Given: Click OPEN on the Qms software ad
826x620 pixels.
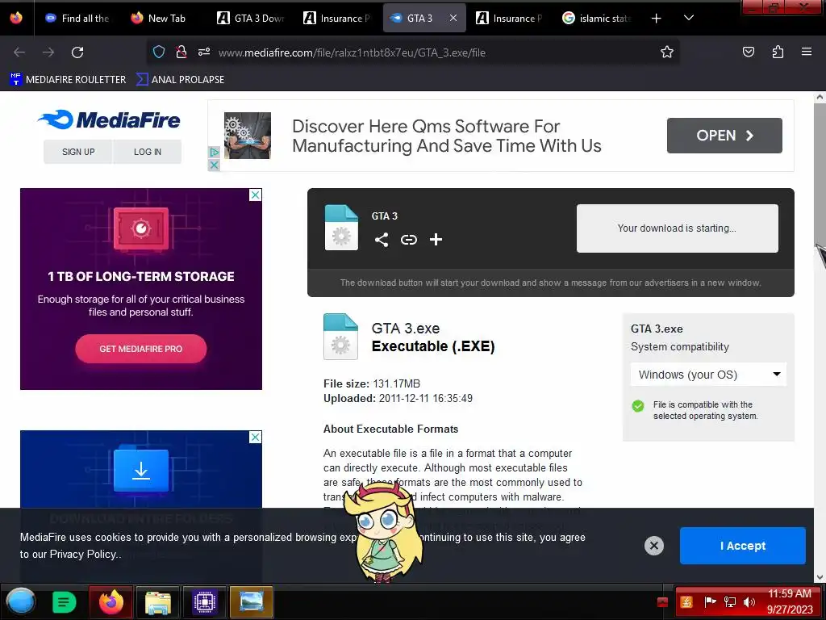Looking at the screenshot, I should tap(724, 136).
